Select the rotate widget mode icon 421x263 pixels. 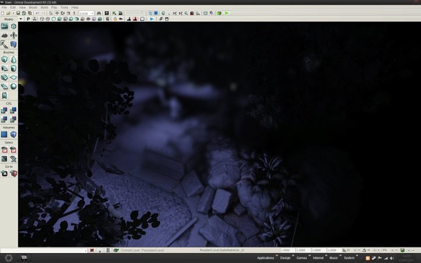pyautogui.click(x=63, y=13)
